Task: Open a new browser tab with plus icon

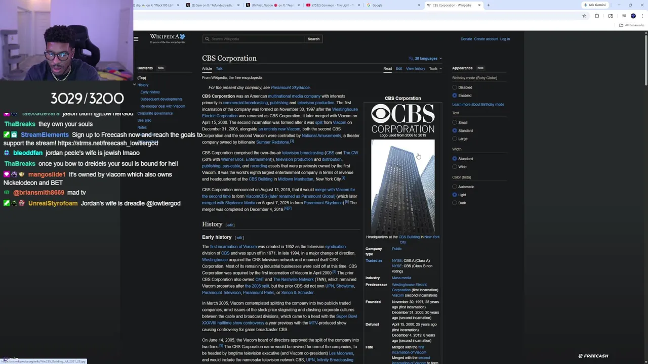Action: 488,5
